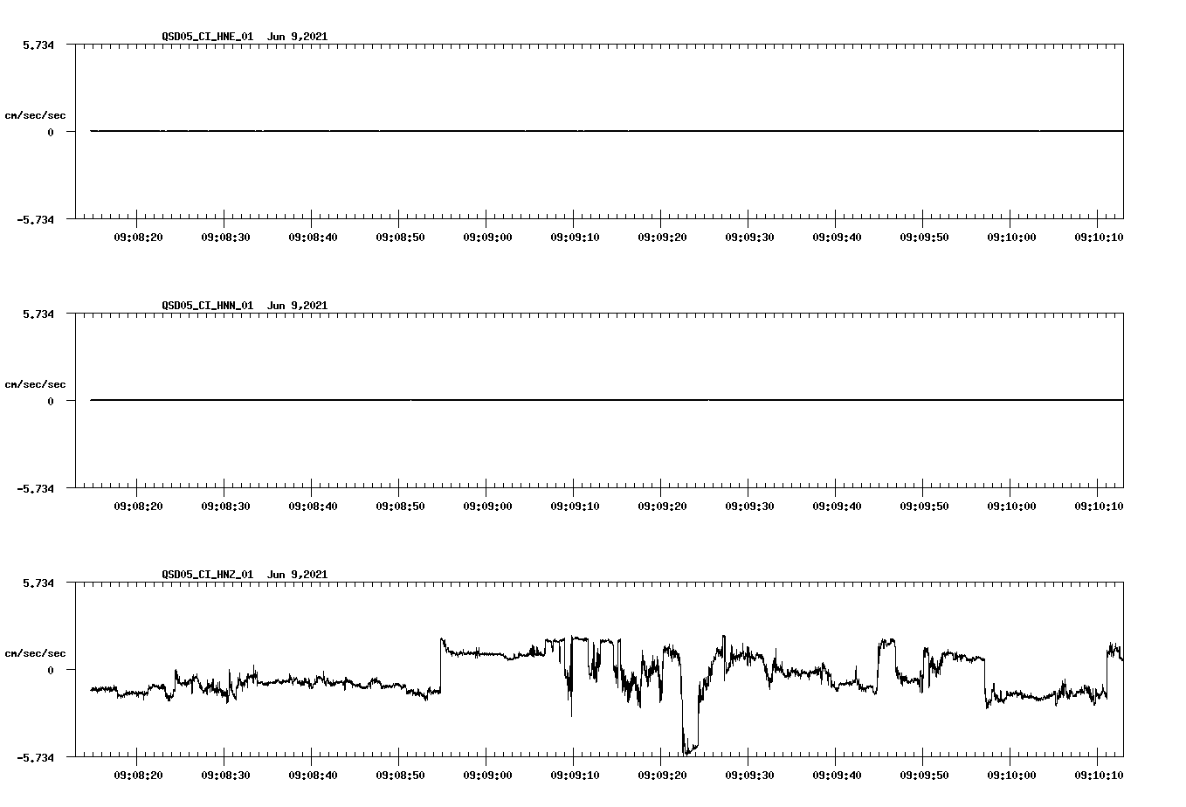Select 09:08:50 time label under HNN plot
This screenshot has height=807, width=1186.
[x=400, y=506]
